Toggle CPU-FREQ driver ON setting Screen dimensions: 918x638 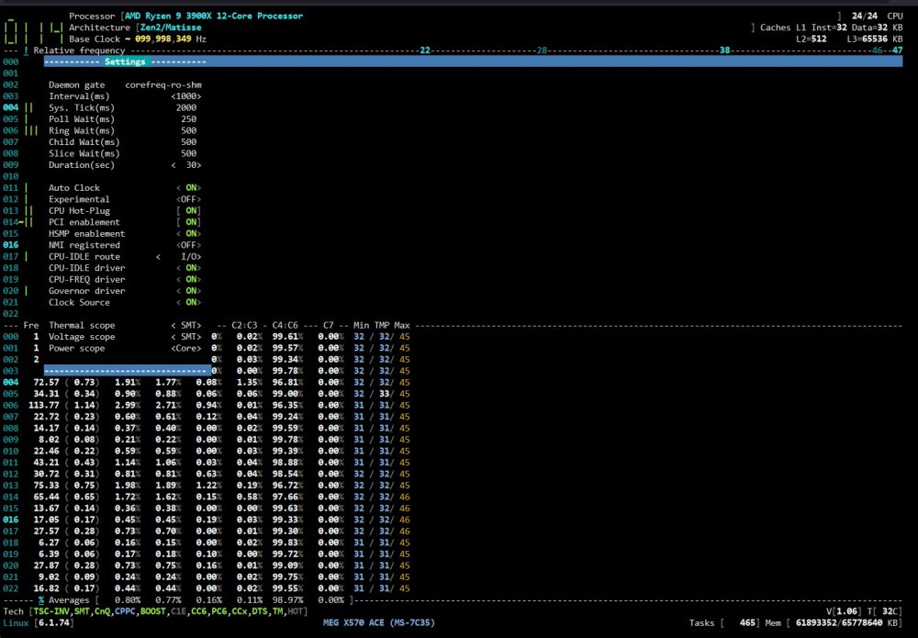[188, 279]
